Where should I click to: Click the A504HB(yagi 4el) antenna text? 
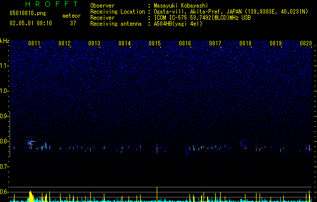tap(178, 24)
